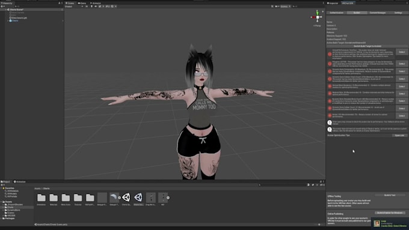Click Select beside the Bones warning
This screenshot has height=230, width=409.
click(x=402, y=115)
